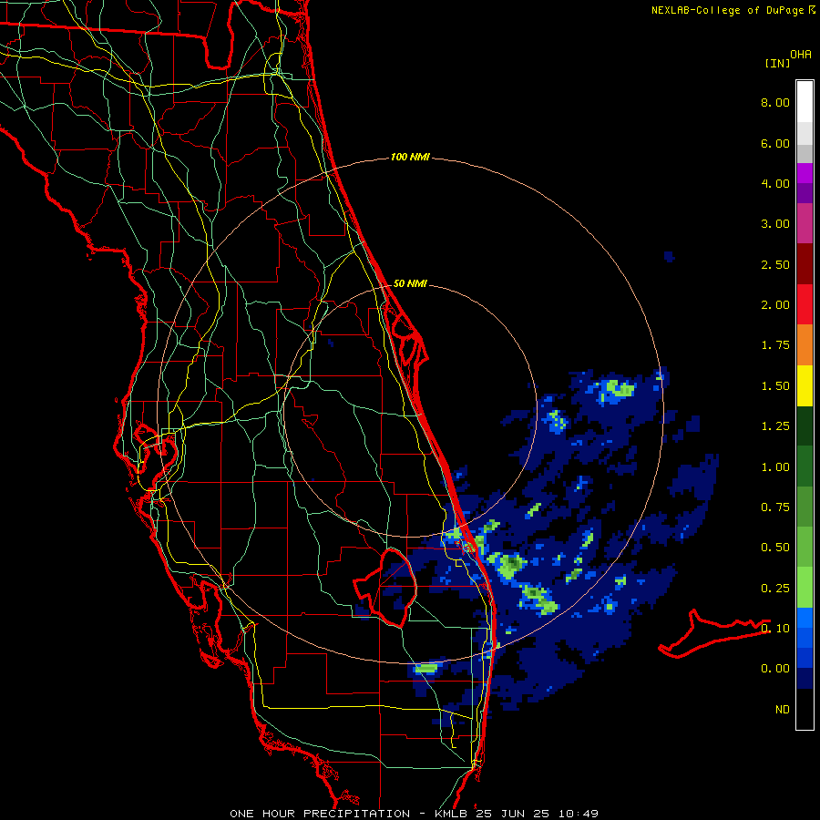820x820 pixels.
Task: Pick the orange swatch beside 1.75
Action: coord(805,345)
